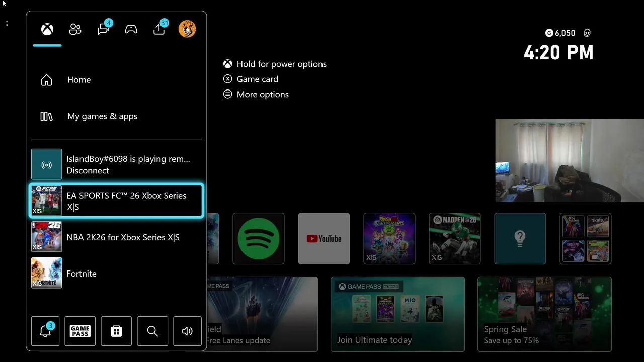The height and width of the screenshot is (362, 644).
Task: Open the Free Lanes update promo card
Action: 262,314
